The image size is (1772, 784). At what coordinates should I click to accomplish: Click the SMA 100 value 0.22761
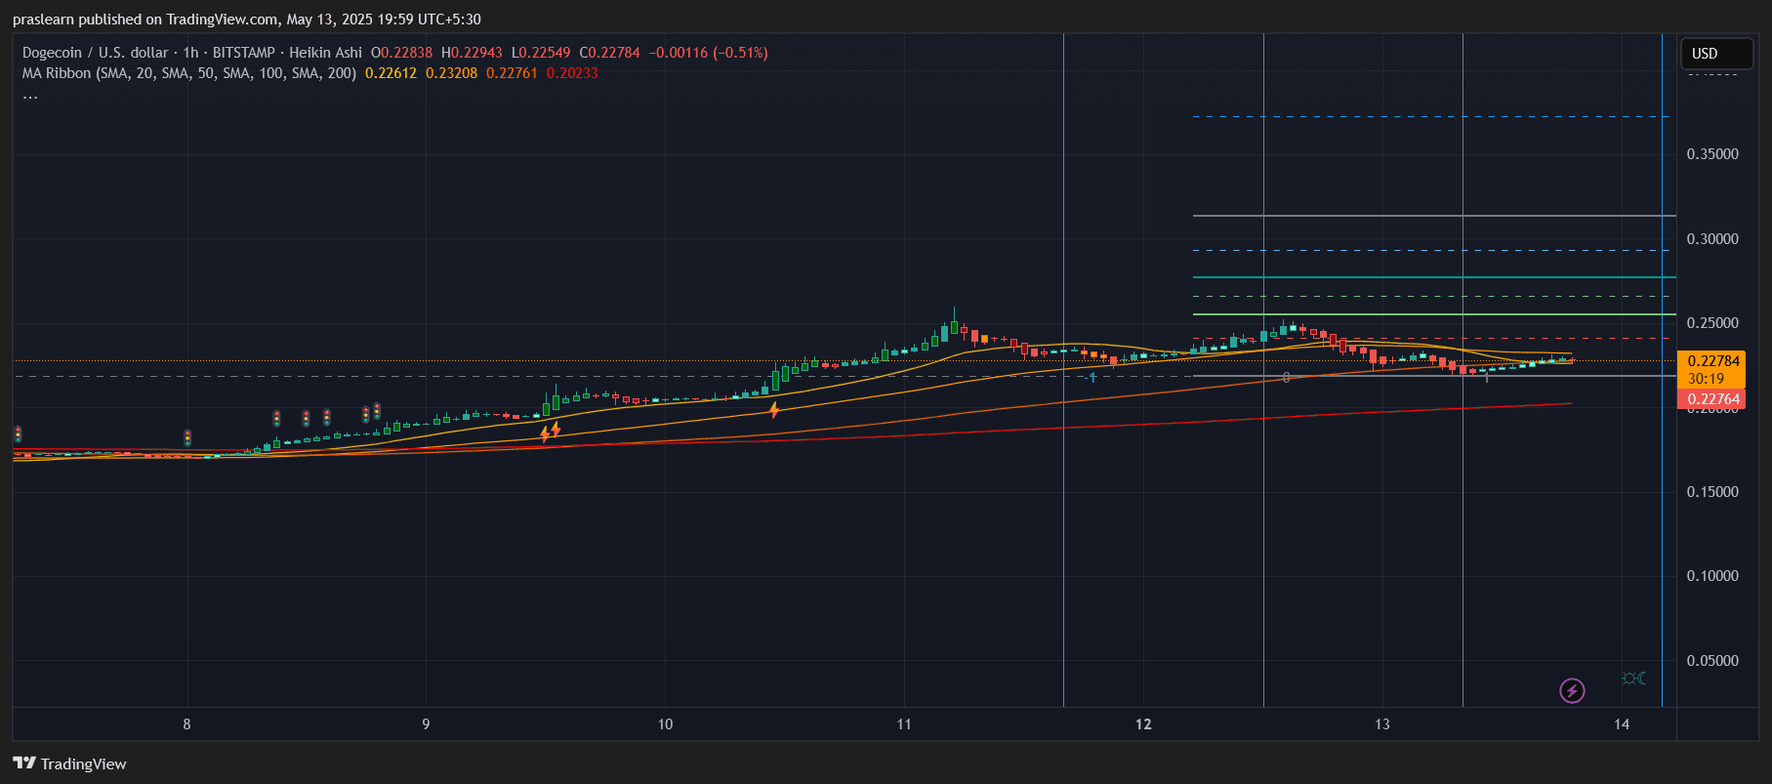point(512,73)
